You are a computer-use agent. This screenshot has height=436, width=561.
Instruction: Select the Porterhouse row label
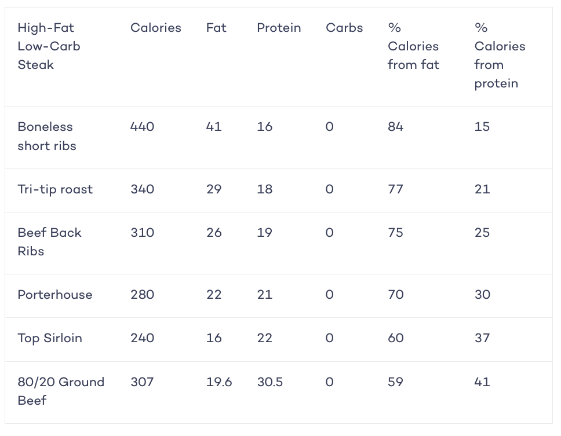tap(55, 295)
